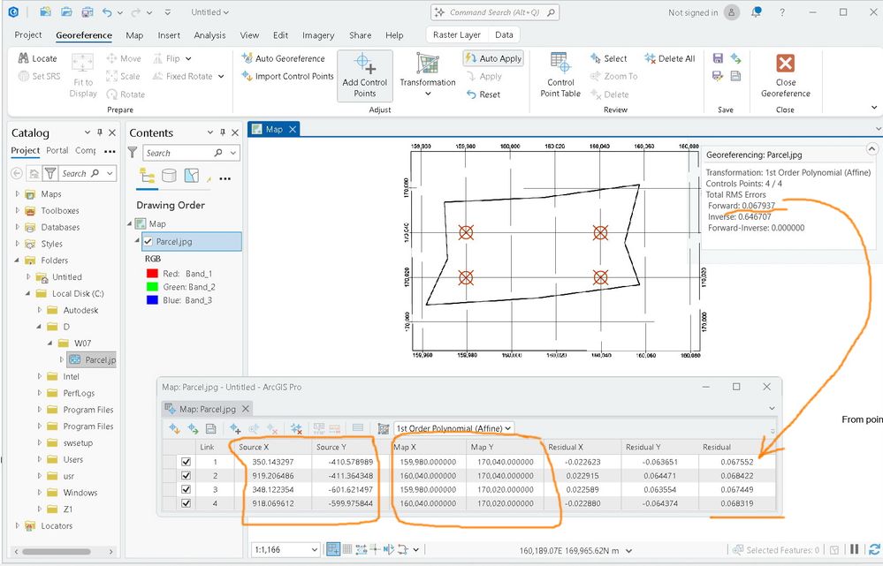Select List By Selection icon
Viewport: 883px width, 566px height.
[x=192, y=176]
